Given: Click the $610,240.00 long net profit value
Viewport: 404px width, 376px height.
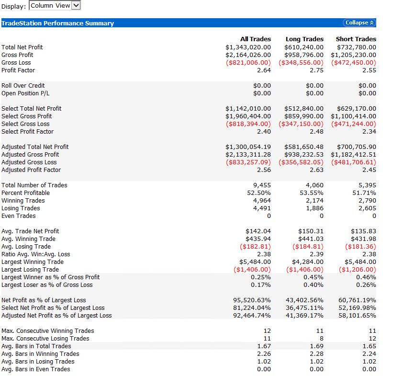Looking at the screenshot, I should [x=304, y=47].
